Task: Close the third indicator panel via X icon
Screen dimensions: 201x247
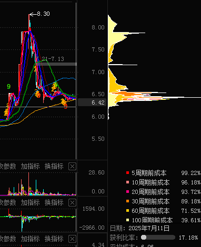Action: [x=72, y=239]
